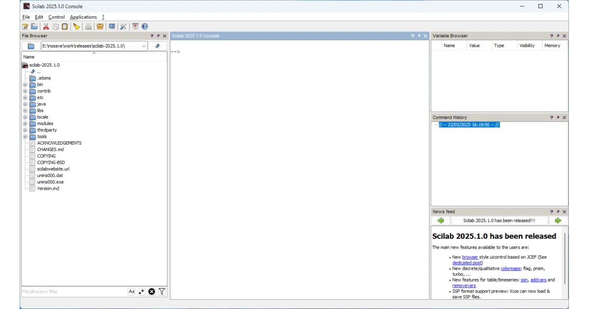Expand the etc folder node
The image size is (589, 309).
(x=25, y=98)
